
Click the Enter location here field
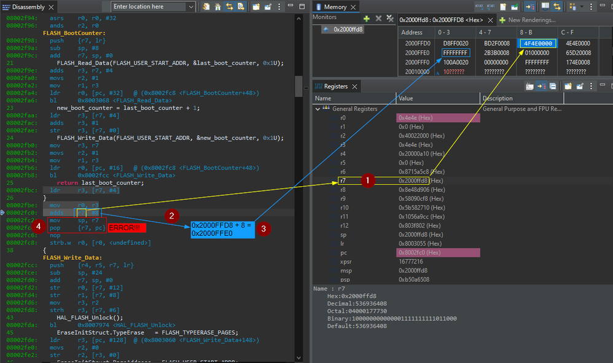(147, 7)
